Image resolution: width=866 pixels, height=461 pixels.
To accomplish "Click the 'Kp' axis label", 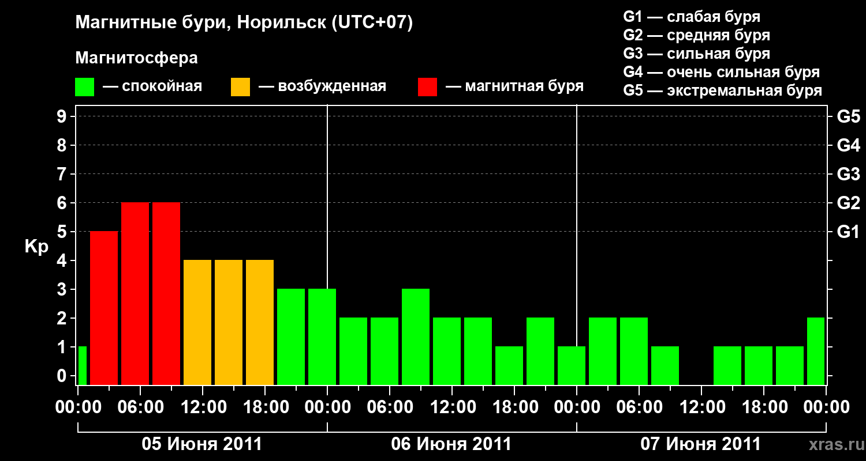I will (36, 247).
